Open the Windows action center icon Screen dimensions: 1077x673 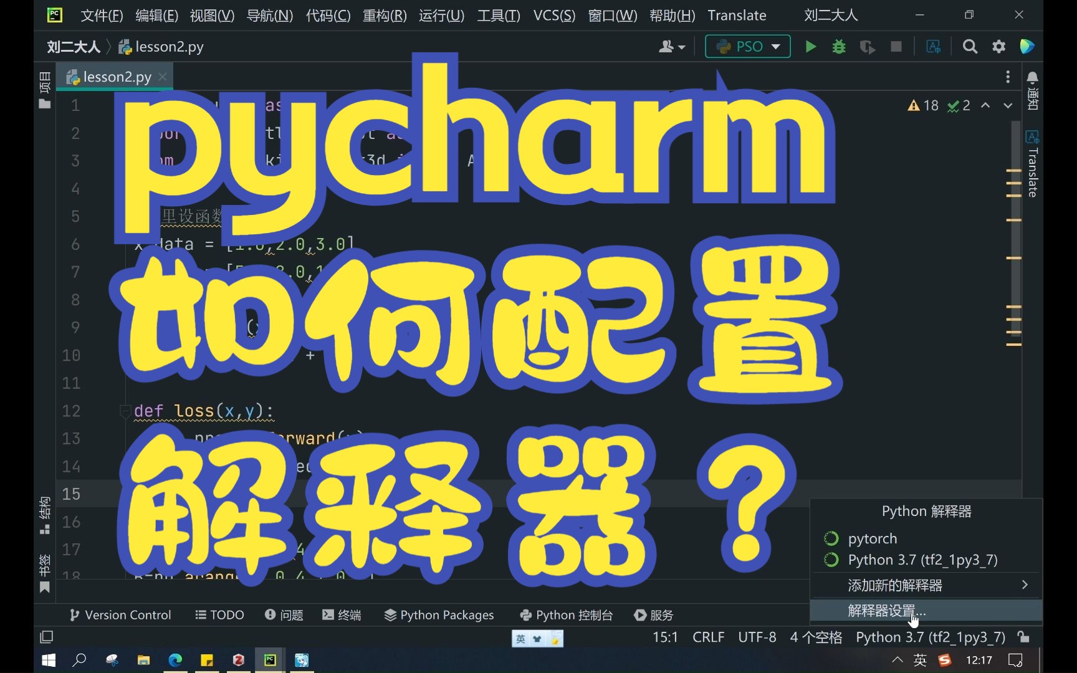click(1015, 660)
